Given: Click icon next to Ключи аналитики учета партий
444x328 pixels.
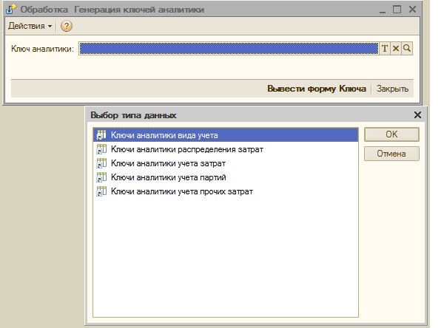Looking at the screenshot, I should [x=101, y=177].
